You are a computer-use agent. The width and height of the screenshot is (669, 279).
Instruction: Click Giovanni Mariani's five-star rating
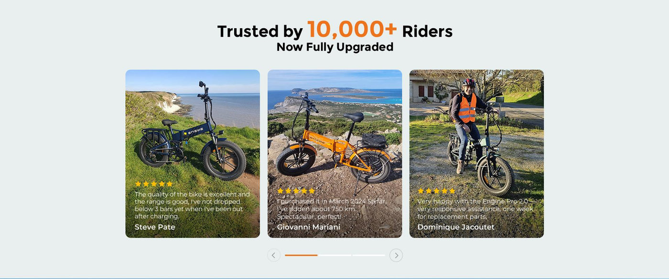coord(296,191)
